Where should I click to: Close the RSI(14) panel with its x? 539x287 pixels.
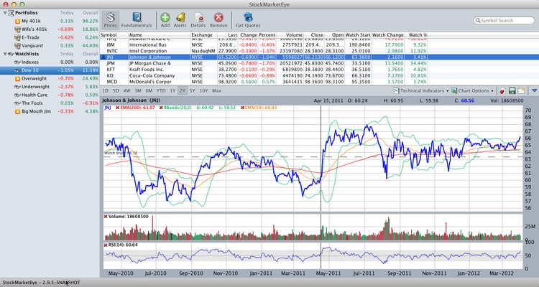tap(106, 245)
